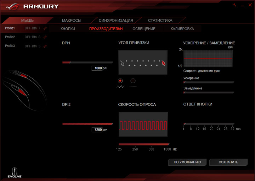Click the По умолчанию button
This screenshot has height=181, width=255.
187,162
